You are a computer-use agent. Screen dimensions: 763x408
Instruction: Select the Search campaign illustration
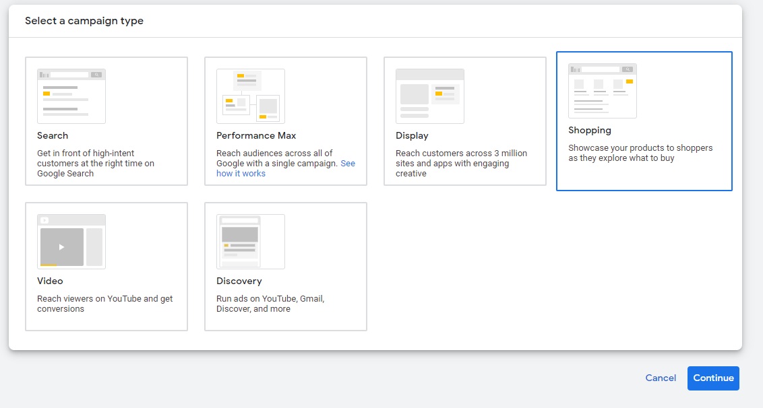pyautogui.click(x=71, y=96)
